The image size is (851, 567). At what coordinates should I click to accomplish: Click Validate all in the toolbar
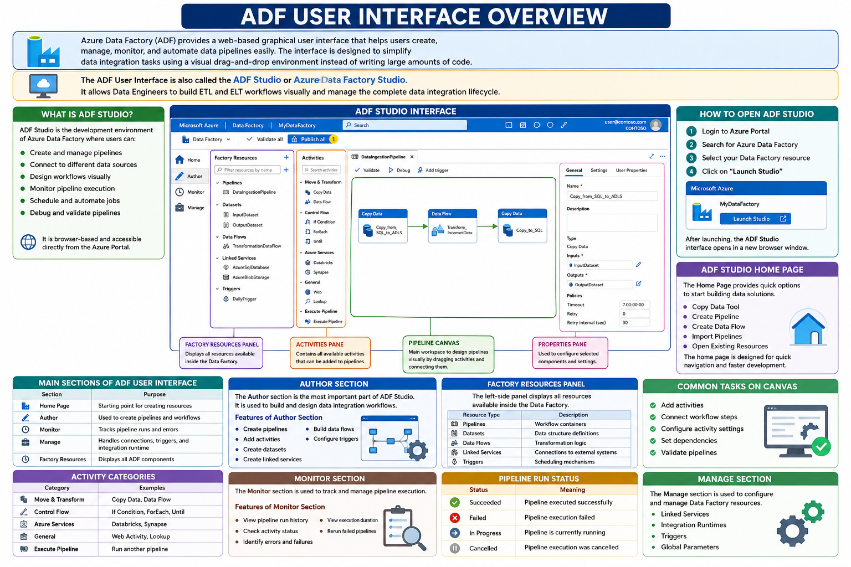[265, 140]
